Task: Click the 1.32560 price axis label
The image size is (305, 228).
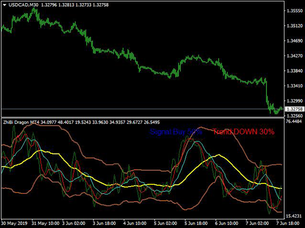Action: click(x=295, y=116)
